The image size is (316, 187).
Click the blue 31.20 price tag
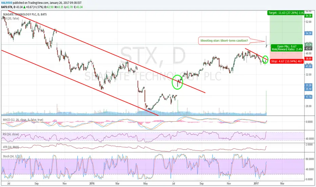309,85
